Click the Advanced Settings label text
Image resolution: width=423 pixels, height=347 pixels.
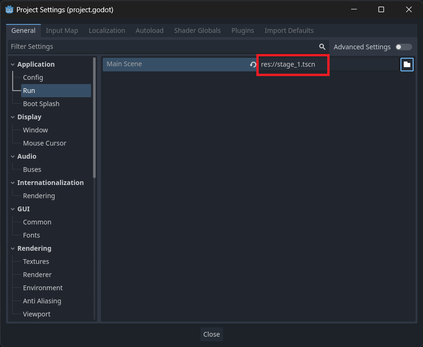click(362, 47)
